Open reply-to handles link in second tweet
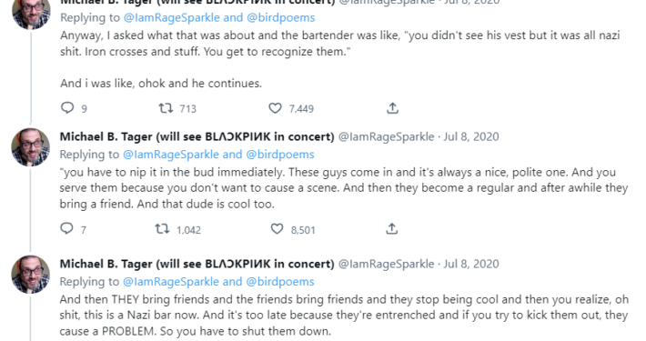Image resolution: width=646 pixels, height=341 pixels. point(218,155)
